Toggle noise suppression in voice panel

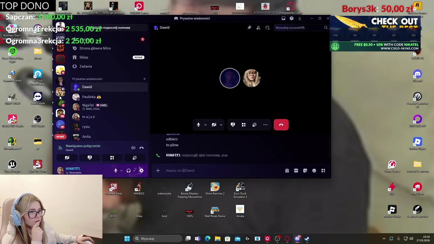pos(133,148)
